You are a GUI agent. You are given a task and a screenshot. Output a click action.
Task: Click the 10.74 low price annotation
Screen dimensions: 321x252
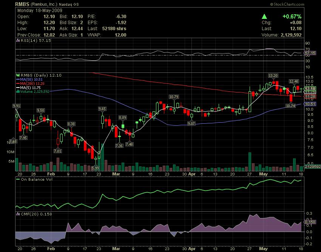[290, 106]
